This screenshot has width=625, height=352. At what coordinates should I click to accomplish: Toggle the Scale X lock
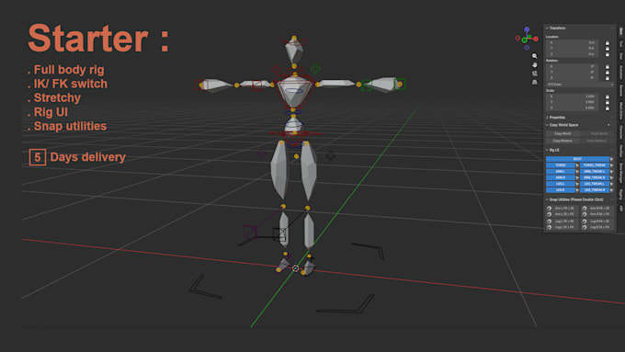pos(607,97)
